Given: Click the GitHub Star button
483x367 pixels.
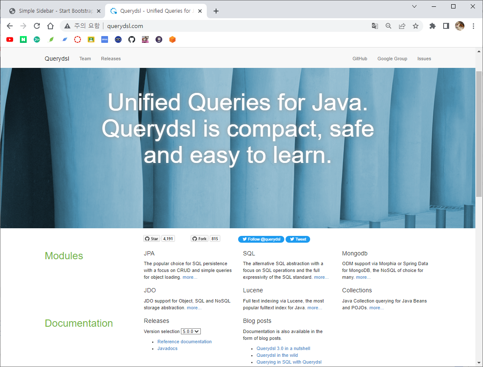Looking at the screenshot, I should [x=152, y=239].
